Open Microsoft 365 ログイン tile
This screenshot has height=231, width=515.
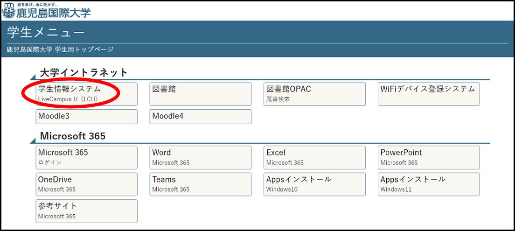click(x=87, y=157)
